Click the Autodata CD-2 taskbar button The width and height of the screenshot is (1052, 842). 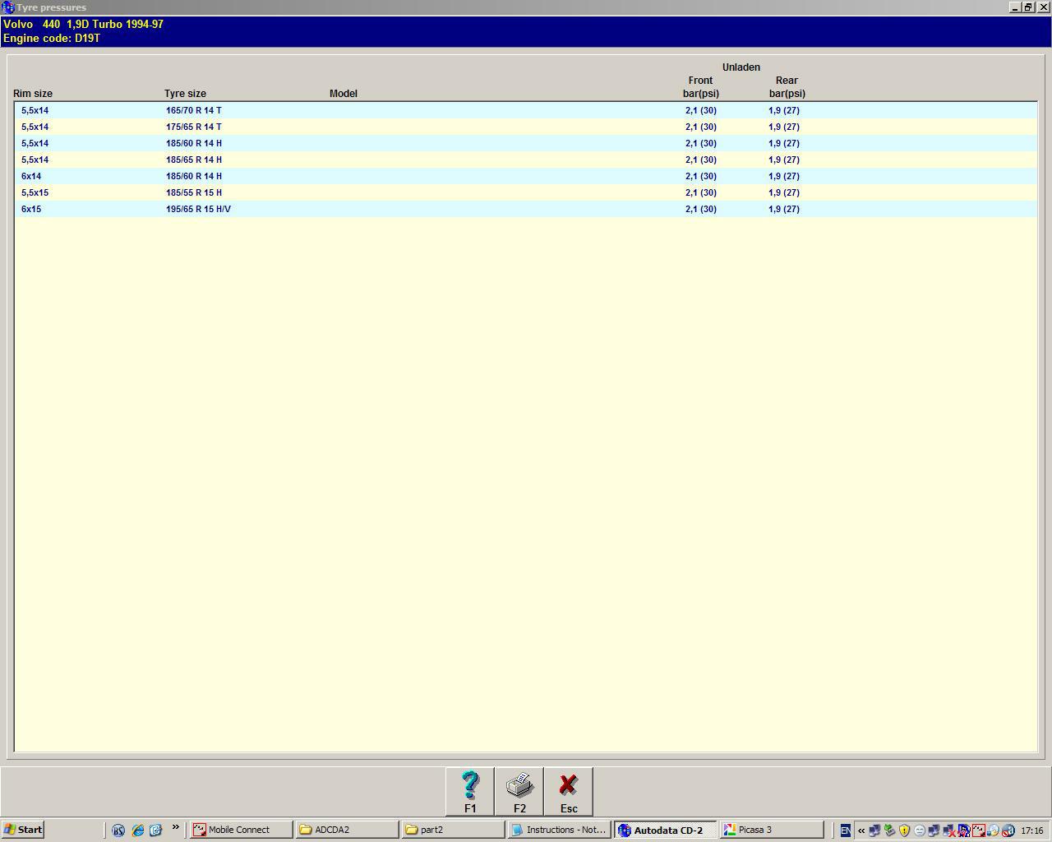click(x=665, y=830)
